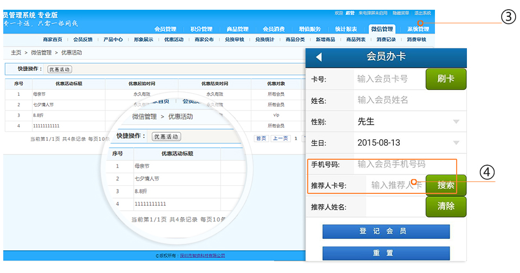Click 所有会员 in the 七夕情人节 row

[x=276, y=105]
